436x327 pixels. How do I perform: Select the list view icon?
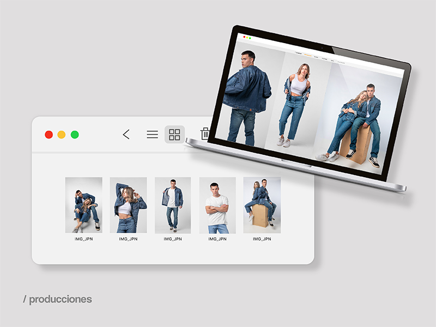[x=152, y=134]
